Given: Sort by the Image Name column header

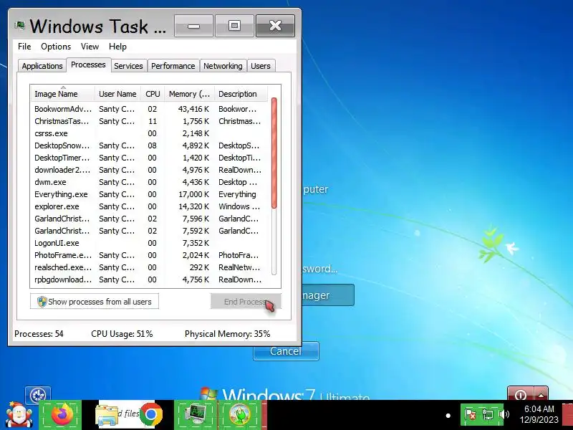Looking at the screenshot, I should [x=63, y=94].
